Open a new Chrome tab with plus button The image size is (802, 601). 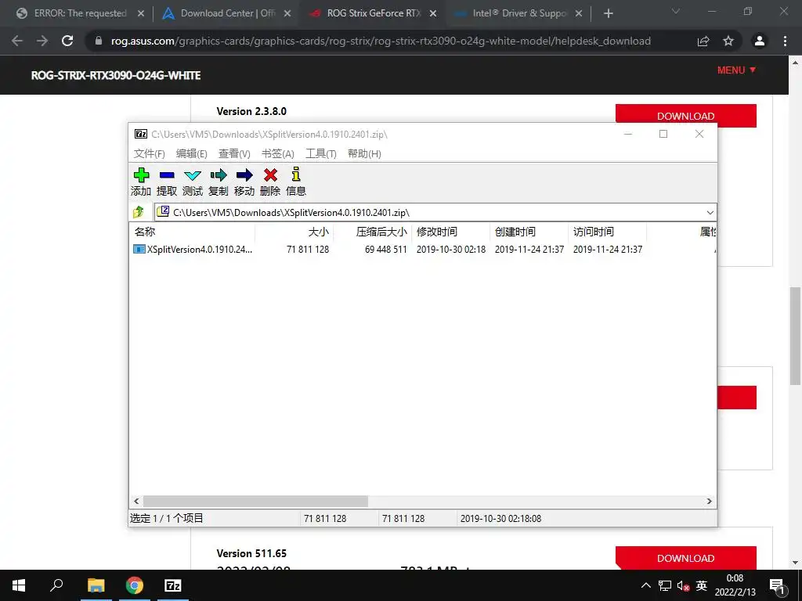(608, 13)
